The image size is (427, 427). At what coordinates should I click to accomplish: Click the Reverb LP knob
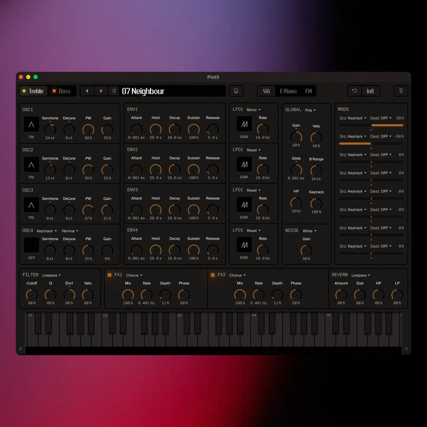click(397, 295)
